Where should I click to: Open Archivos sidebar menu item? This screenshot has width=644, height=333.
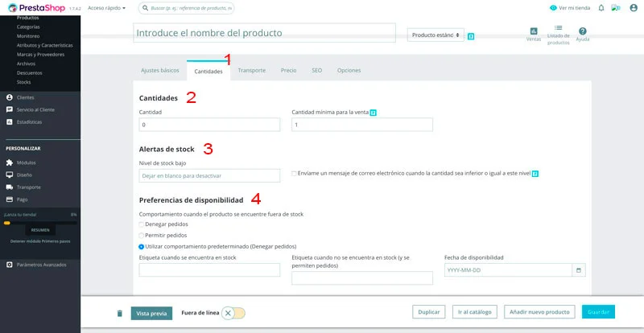point(26,64)
